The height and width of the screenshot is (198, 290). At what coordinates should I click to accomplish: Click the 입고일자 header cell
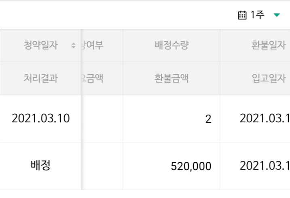pyautogui.click(x=268, y=79)
